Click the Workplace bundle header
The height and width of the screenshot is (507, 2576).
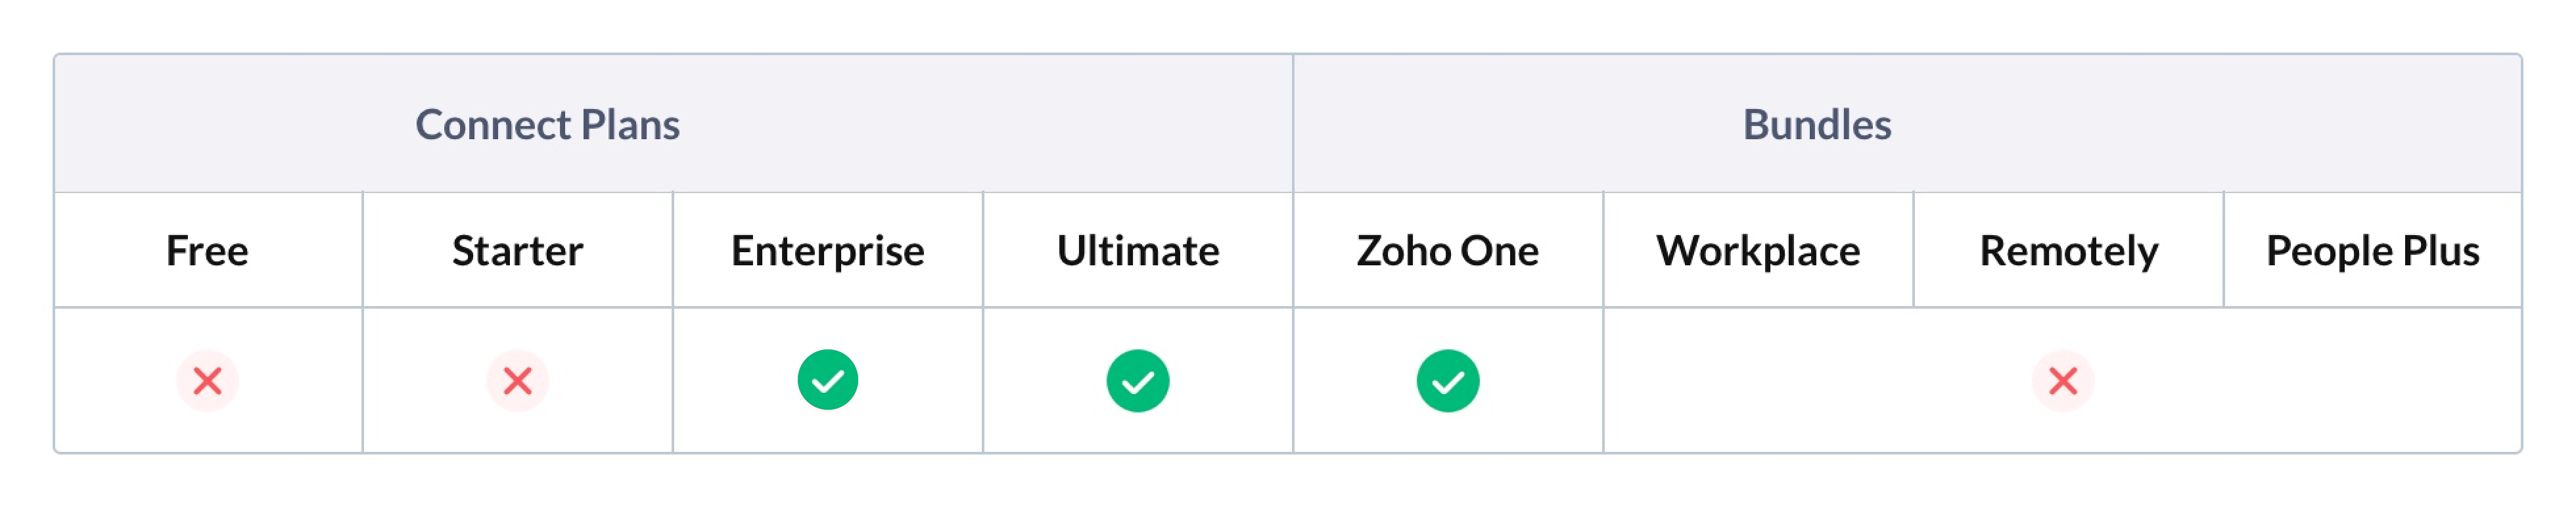[1757, 251]
